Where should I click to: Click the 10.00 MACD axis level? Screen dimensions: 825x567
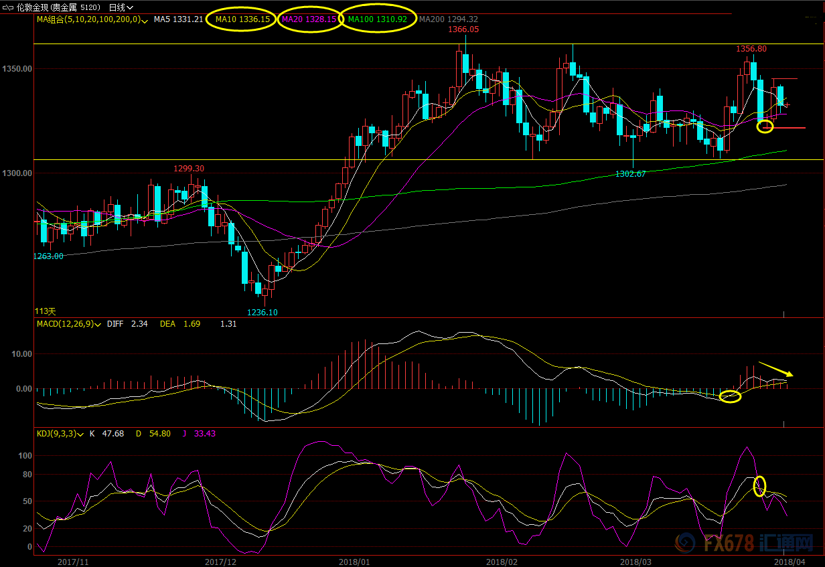coord(23,353)
